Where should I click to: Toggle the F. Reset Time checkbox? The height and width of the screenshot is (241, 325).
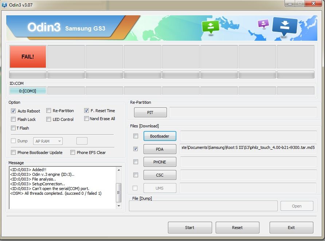point(87,111)
